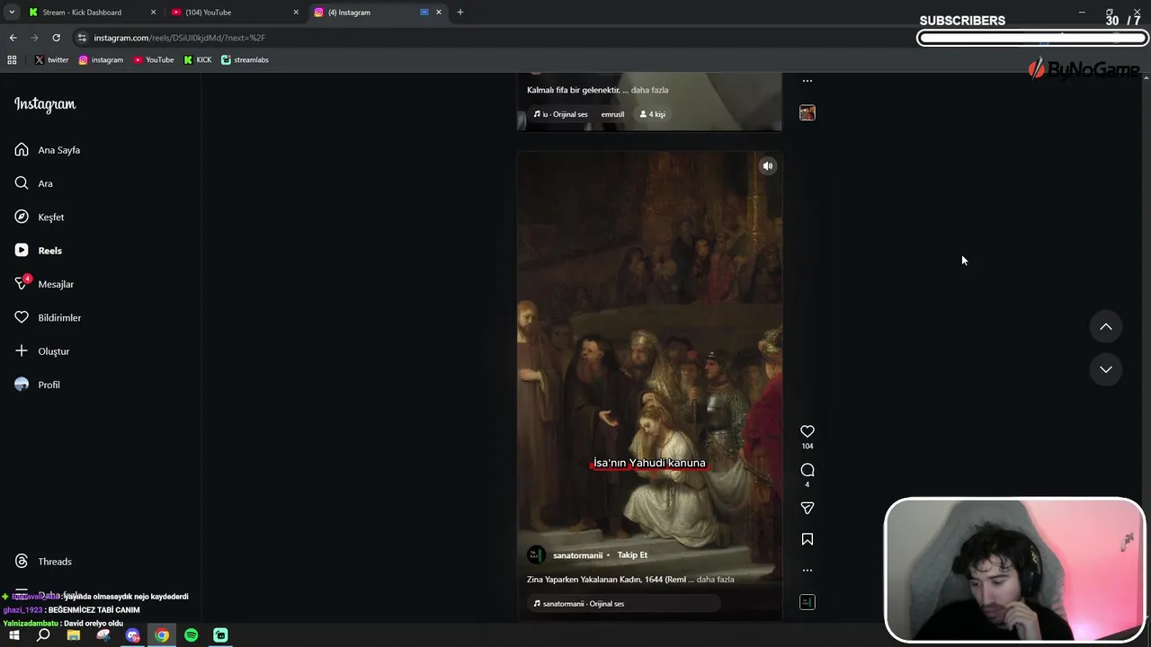Viewport: 1151px width, 647px height.
Task: Open emrusll tagged user
Action: (x=612, y=114)
